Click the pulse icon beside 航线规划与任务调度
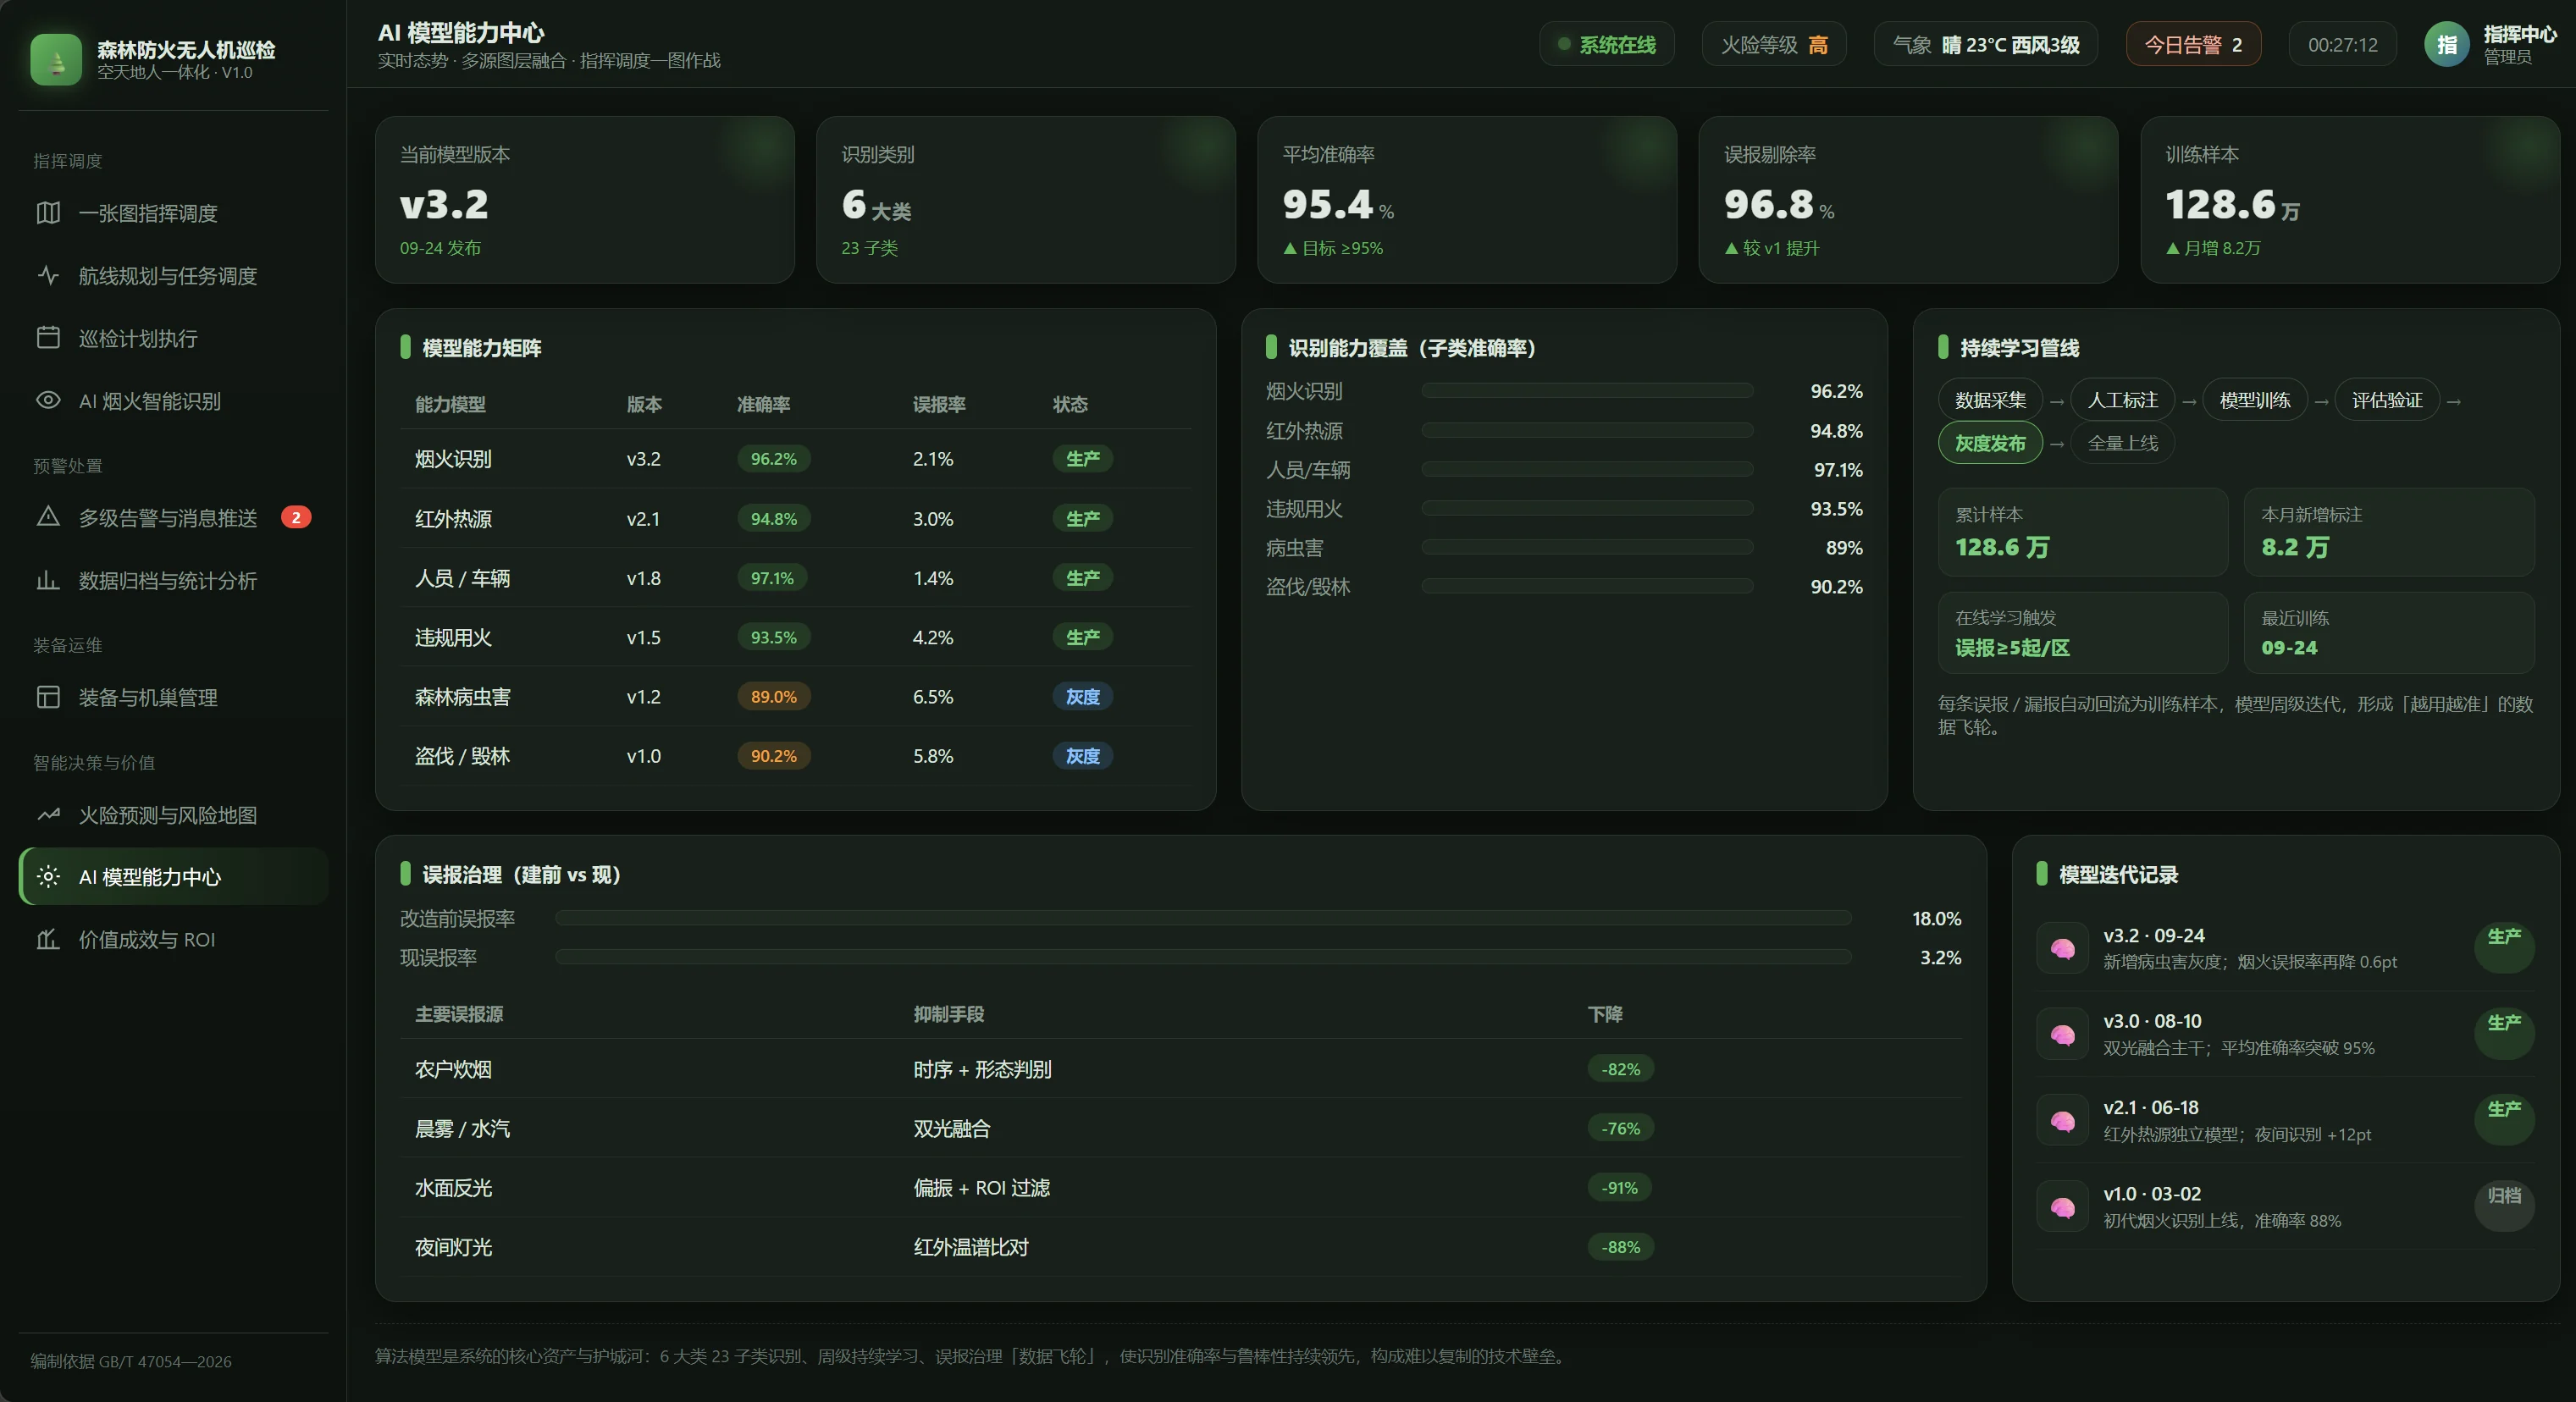2576x1402 pixels. (x=48, y=275)
